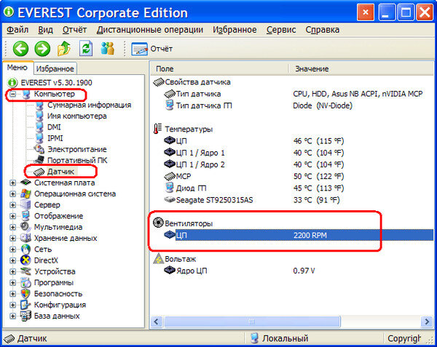
Task: Click the DirectX yellow X icon
Action: 25,260
